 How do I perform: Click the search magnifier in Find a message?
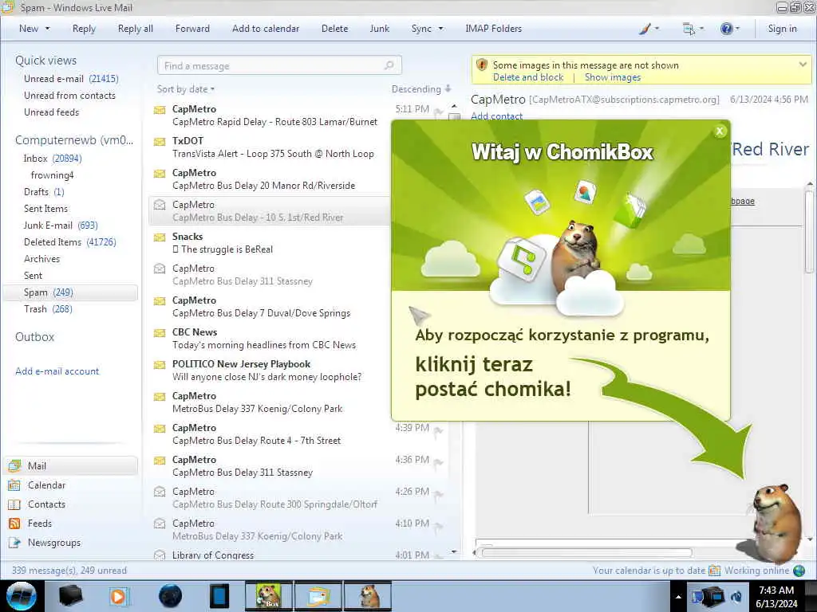click(389, 65)
